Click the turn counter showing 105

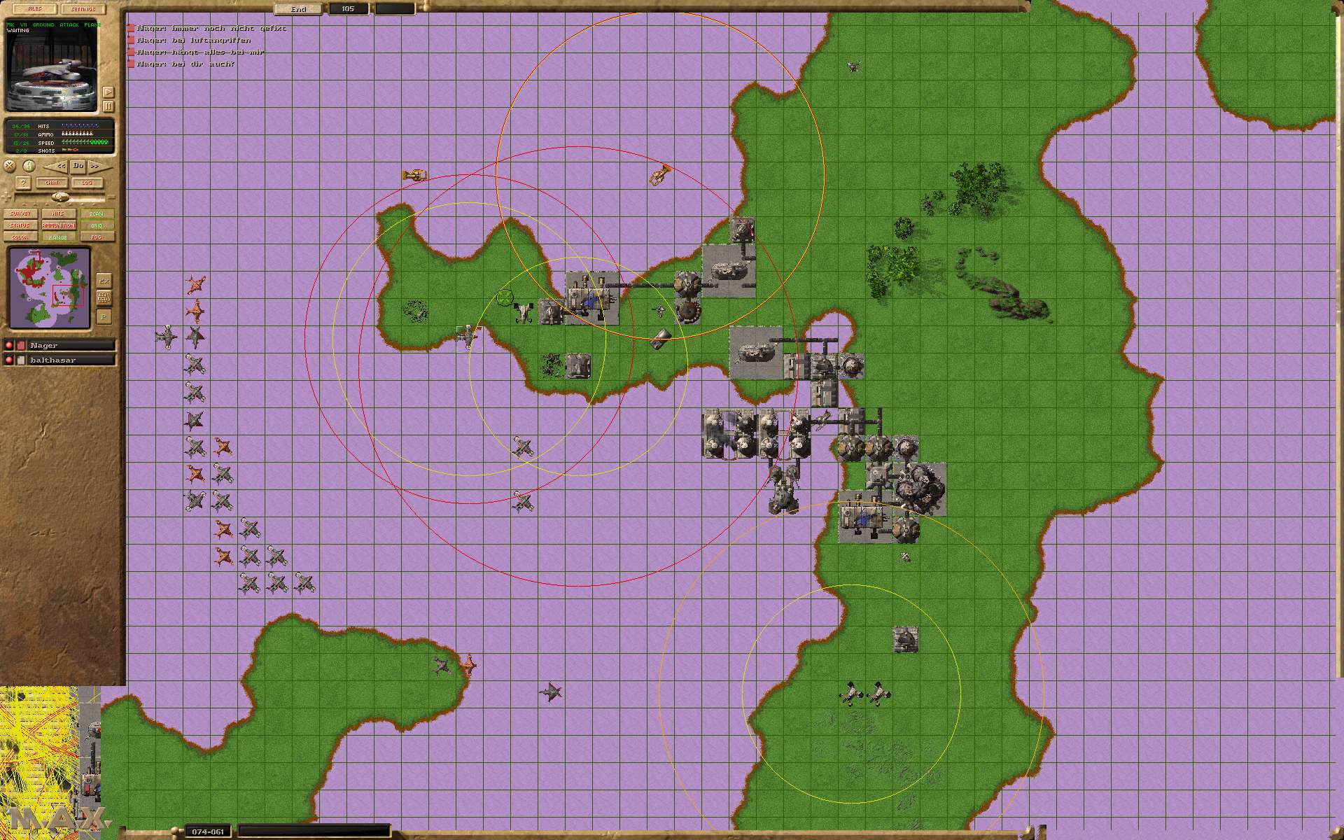[349, 9]
